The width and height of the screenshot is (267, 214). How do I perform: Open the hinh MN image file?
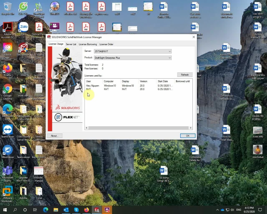coord(258,132)
